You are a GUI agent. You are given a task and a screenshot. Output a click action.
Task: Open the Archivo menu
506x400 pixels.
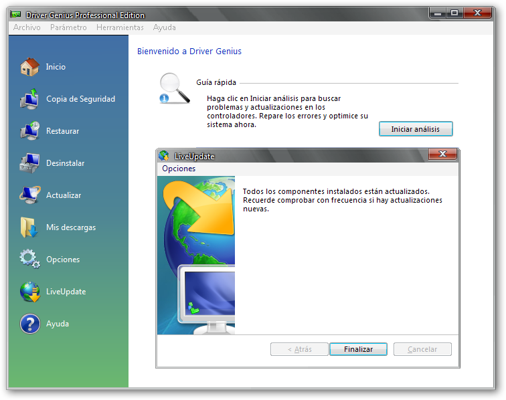27,27
